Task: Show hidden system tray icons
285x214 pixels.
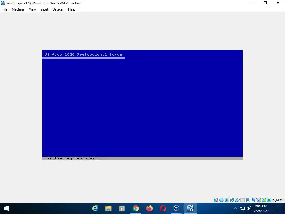Action: [235, 208]
